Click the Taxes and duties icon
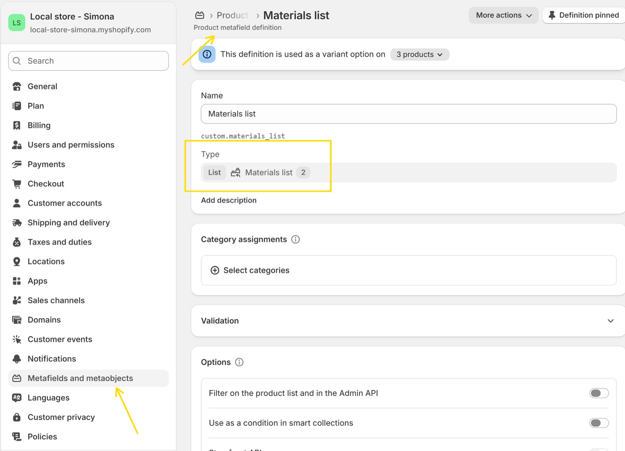This screenshot has width=625, height=451. (17, 242)
